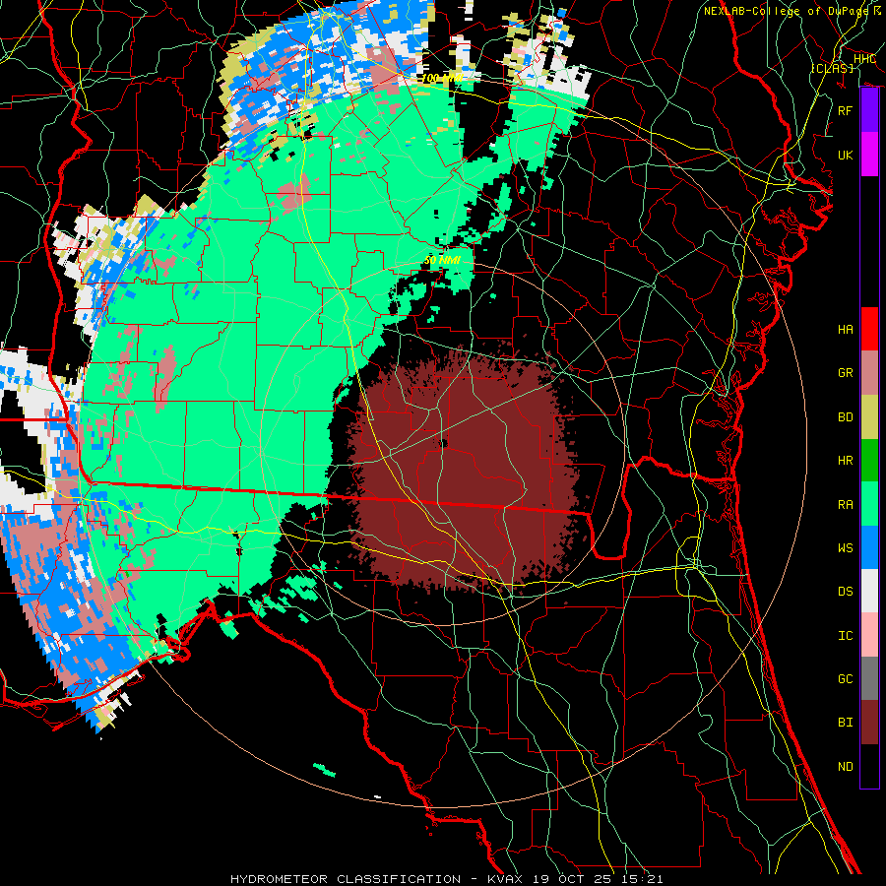The height and width of the screenshot is (886, 886).
Task: Click the RF legend label
Action: [846, 110]
